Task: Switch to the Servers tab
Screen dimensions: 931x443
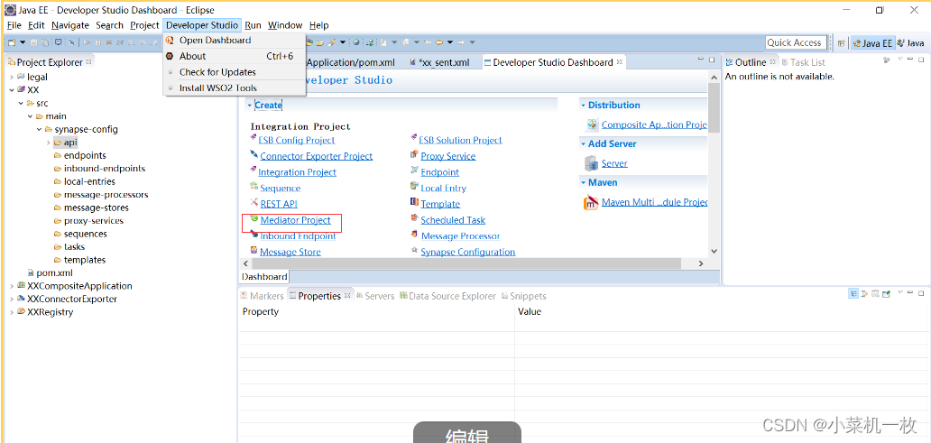Action: click(374, 296)
